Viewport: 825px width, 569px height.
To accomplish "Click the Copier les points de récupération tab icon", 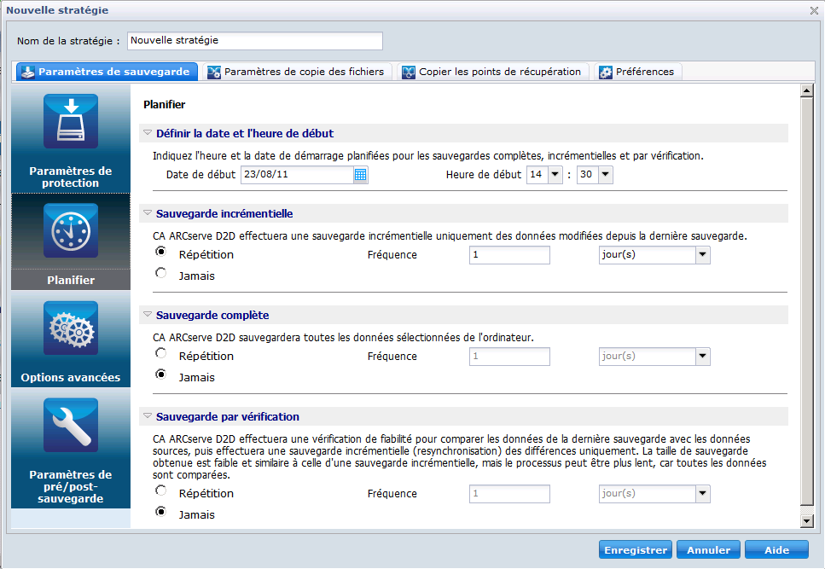I will pyautogui.click(x=408, y=72).
